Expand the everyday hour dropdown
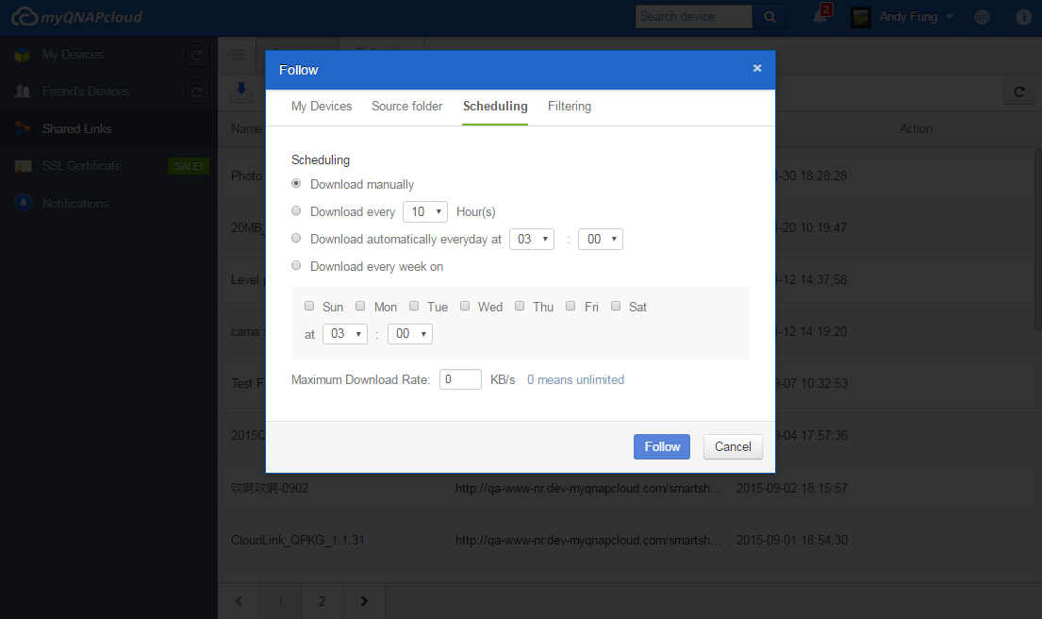Image resolution: width=1042 pixels, height=619 pixels. coord(531,240)
